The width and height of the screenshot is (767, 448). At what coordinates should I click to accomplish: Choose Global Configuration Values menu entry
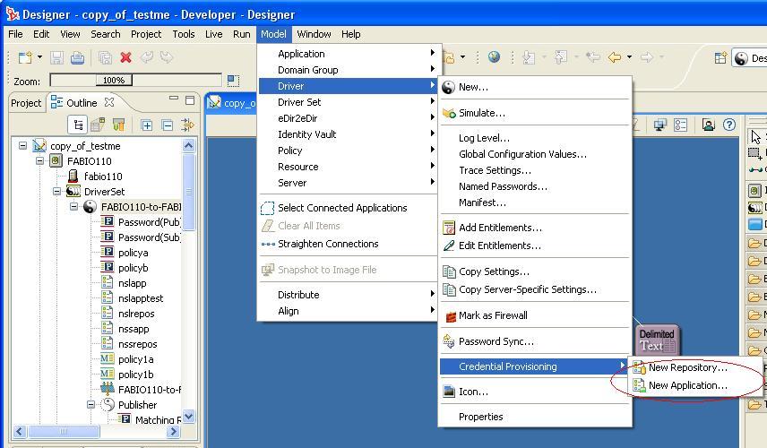(x=522, y=154)
